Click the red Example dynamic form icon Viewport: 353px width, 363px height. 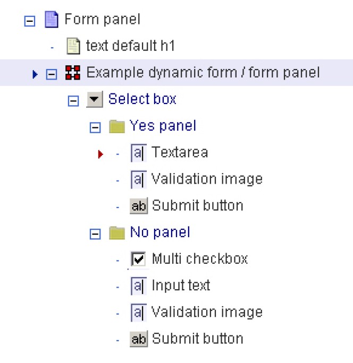click(x=73, y=73)
